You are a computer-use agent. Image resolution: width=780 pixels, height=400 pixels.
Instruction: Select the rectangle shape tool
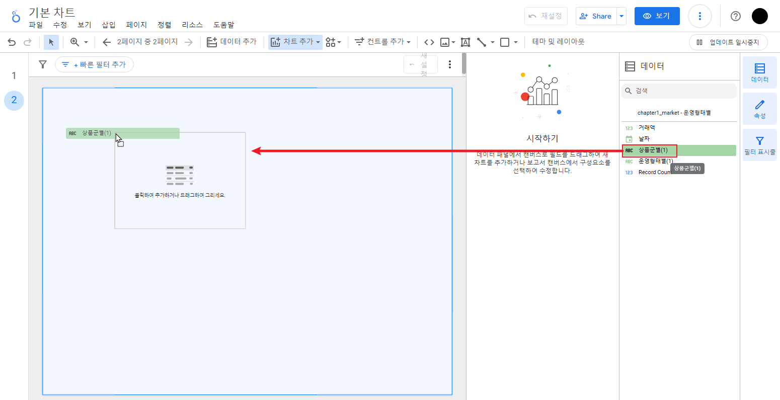505,42
